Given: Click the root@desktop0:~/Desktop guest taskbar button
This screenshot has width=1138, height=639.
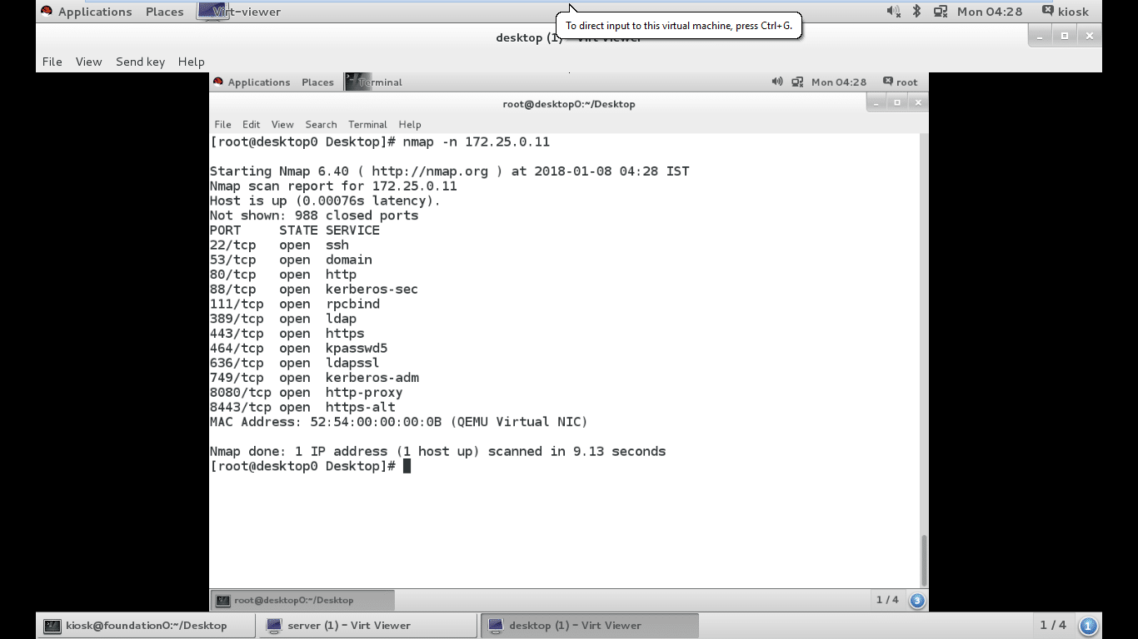Looking at the screenshot, I should pyautogui.click(x=302, y=600).
